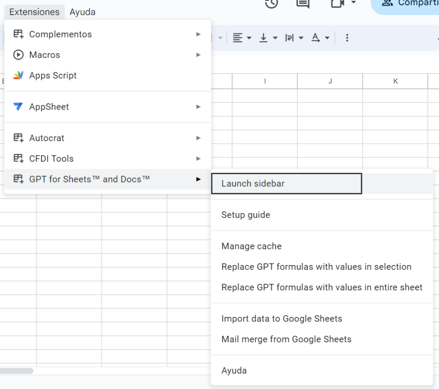Open more toolbar options via three-dots icon

(x=347, y=38)
